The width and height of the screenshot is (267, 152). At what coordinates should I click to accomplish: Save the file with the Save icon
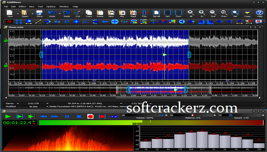coord(40,14)
